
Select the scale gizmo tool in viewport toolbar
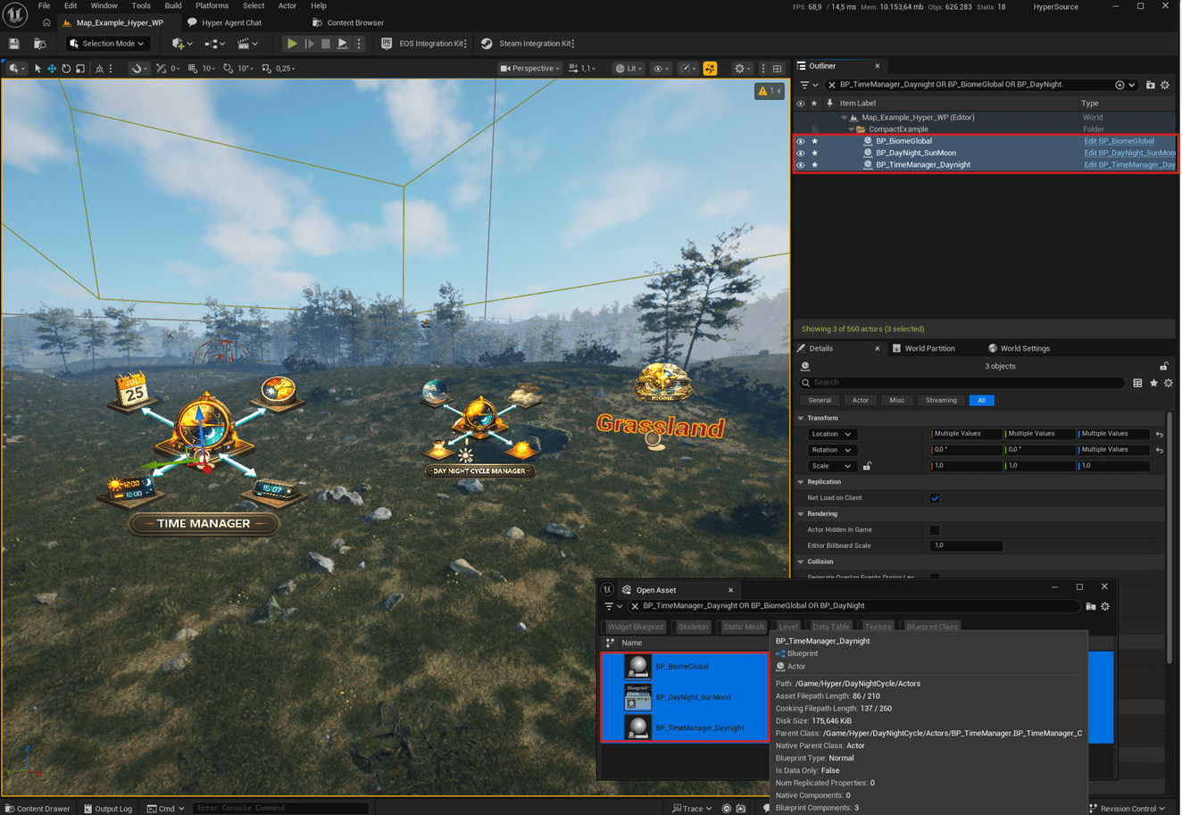pyautogui.click(x=80, y=68)
